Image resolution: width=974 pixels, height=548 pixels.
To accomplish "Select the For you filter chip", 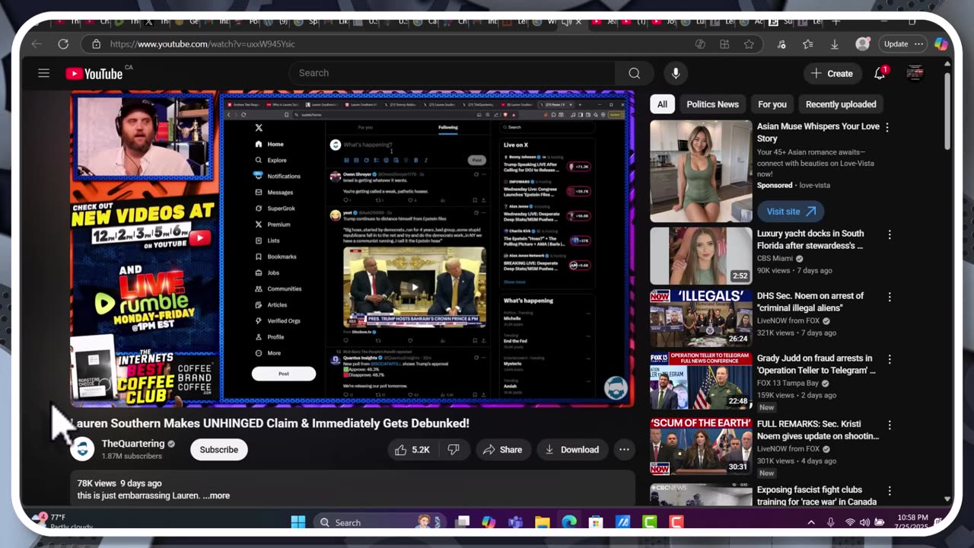I will [772, 104].
